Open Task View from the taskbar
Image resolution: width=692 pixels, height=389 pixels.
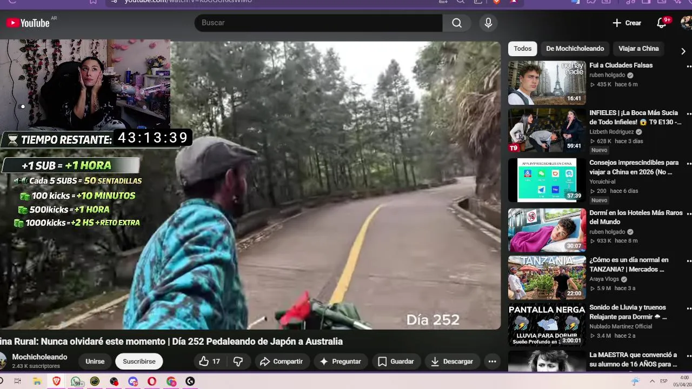coord(17,381)
